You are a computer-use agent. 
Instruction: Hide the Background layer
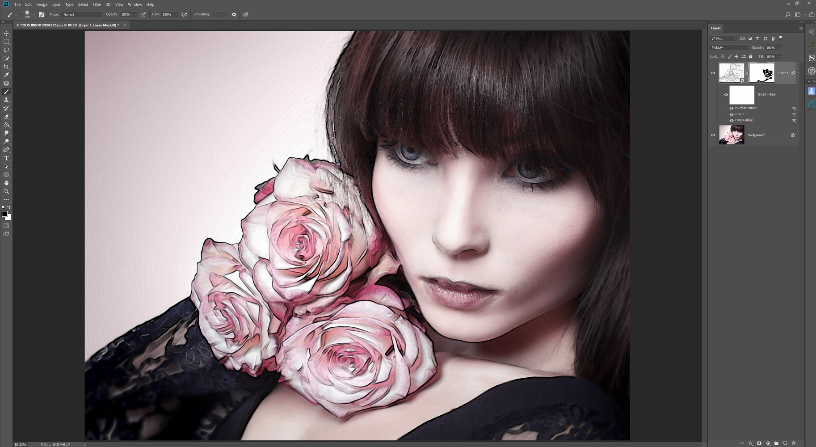click(713, 135)
